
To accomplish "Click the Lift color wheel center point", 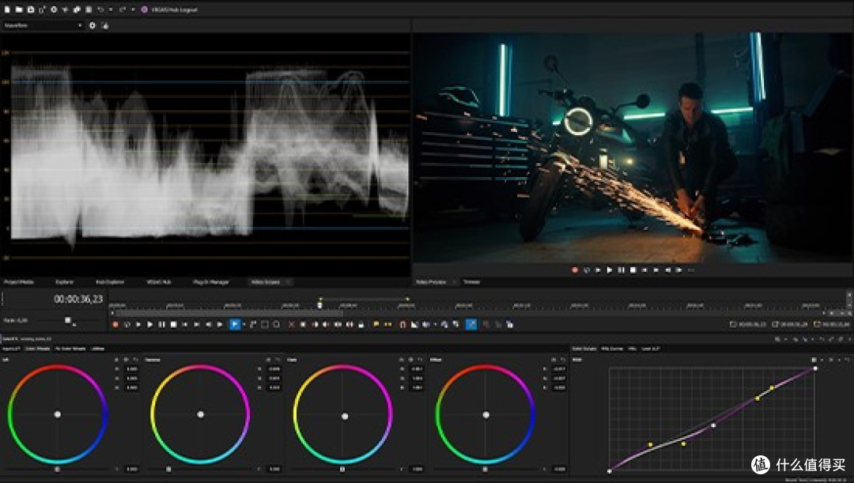I will pos(58,414).
